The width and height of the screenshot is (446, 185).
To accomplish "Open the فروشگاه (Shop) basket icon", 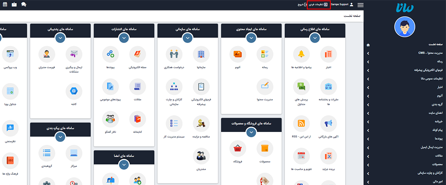I will coord(238,149).
